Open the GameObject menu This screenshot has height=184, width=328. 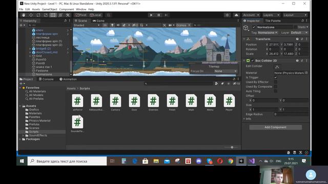[49, 9]
